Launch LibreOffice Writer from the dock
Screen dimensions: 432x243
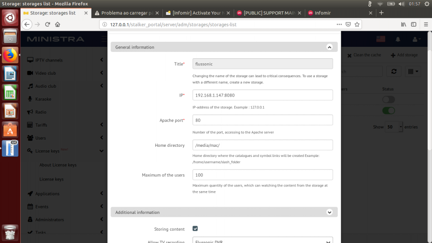pyautogui.click(x=10, y=74)
